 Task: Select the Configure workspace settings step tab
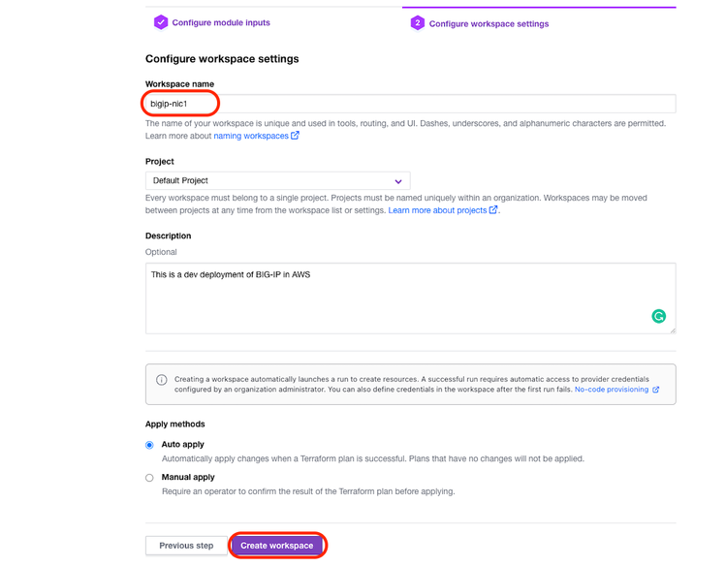(489, 23)
